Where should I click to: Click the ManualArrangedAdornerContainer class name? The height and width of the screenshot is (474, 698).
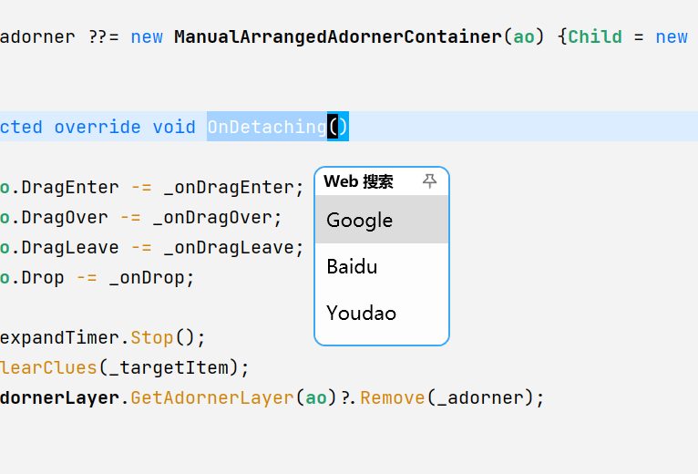tap(338, 36)
